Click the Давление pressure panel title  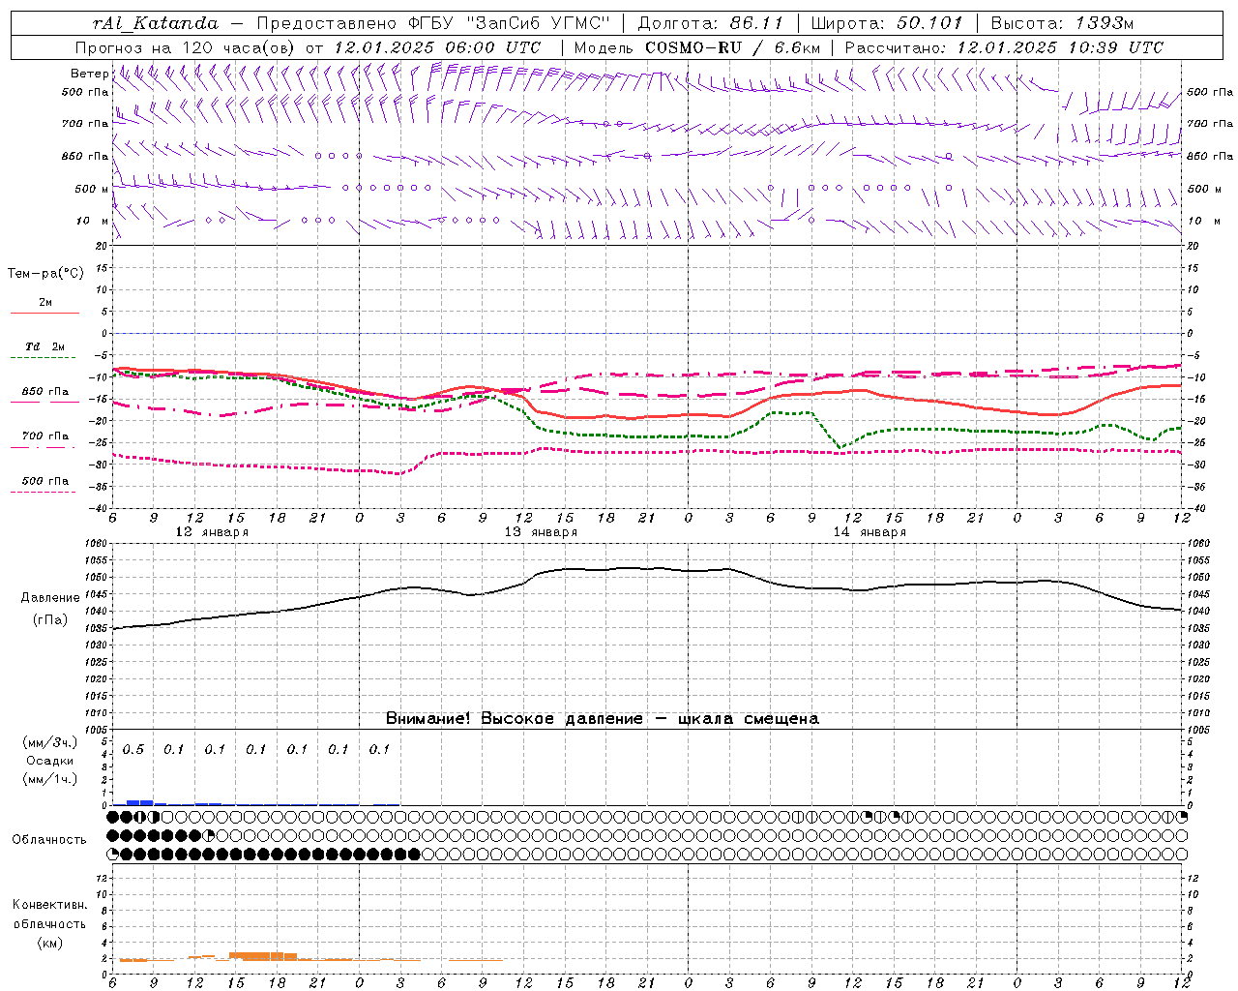[50, 598]
